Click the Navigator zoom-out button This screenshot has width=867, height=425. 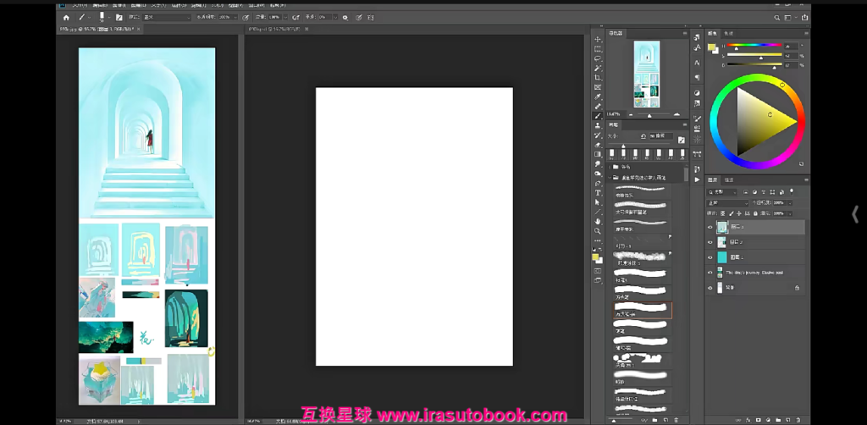tap(630, 114)
